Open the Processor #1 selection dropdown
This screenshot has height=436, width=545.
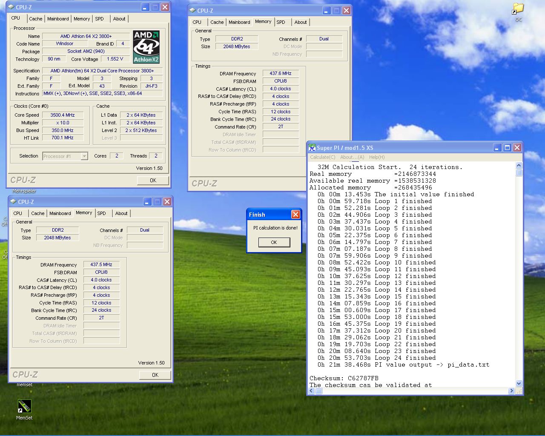coord(84,156)
